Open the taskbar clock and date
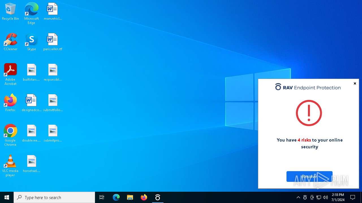362x203 pixels. [338, 197]
